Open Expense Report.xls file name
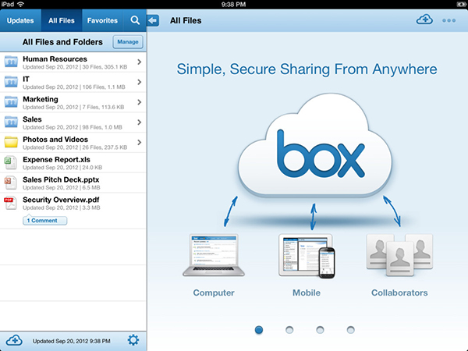The image size is (468, 351). tap(56, 159)
